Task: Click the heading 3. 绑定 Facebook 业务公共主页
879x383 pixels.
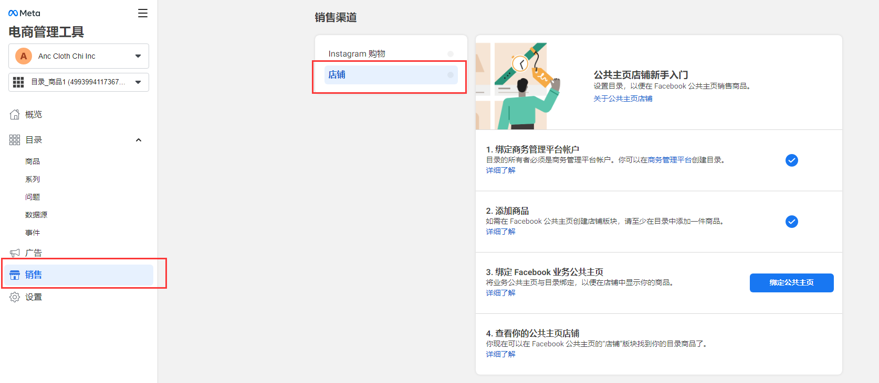Action: pos(545,272)
